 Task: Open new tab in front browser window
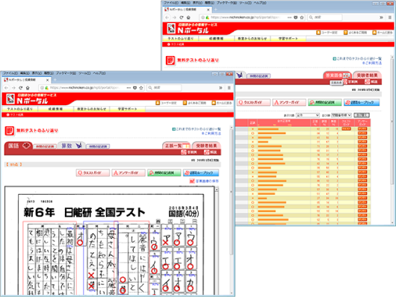click(55, 80)
